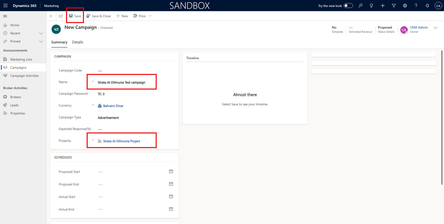
Task: Click the lightbulb assistant icon
Action: point(372,6)
